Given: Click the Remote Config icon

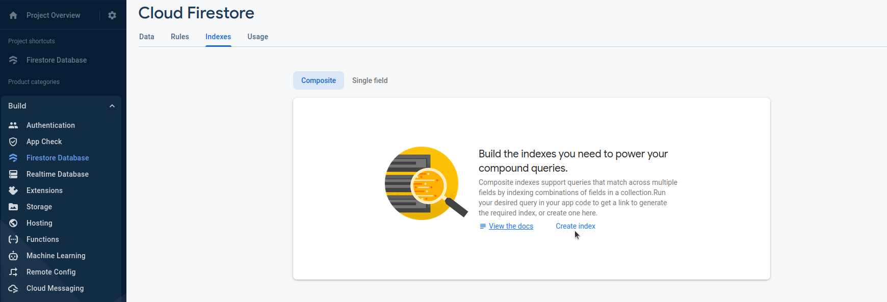Looking at the screenshot, I should (x=13, y=272).
